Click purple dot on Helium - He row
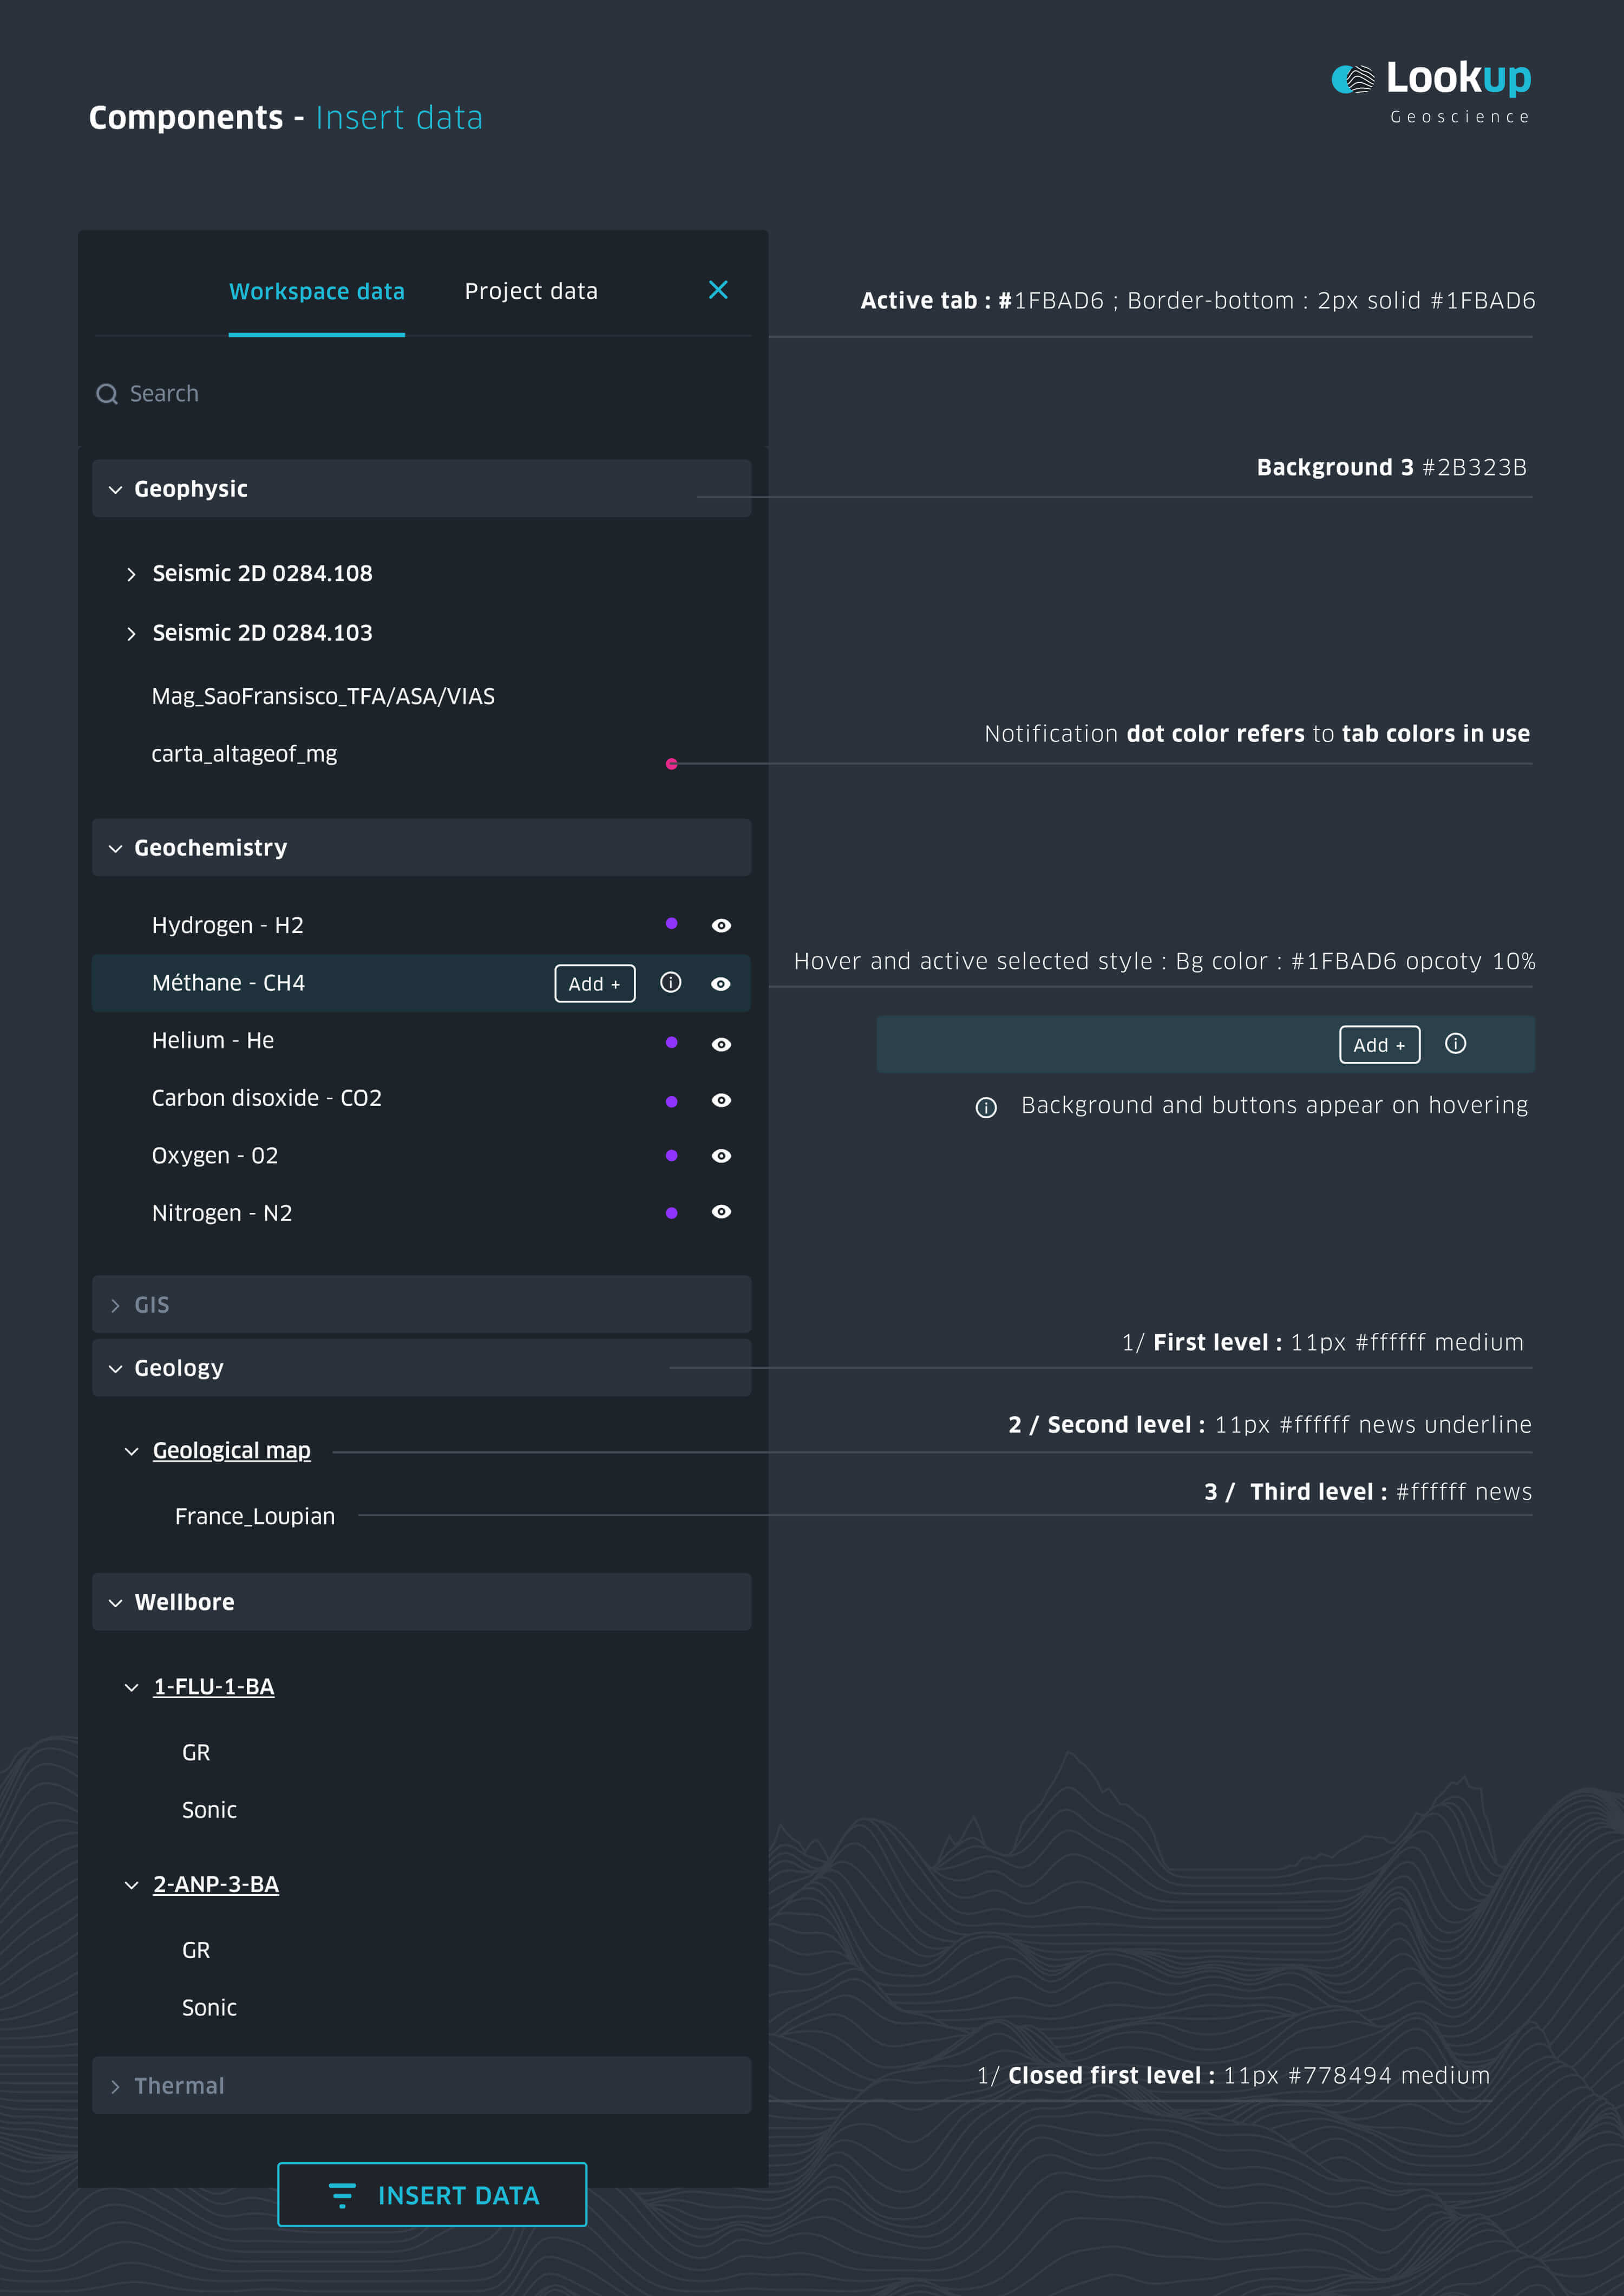This screenshot has height=2296, width=1624. pos(671,1041)
